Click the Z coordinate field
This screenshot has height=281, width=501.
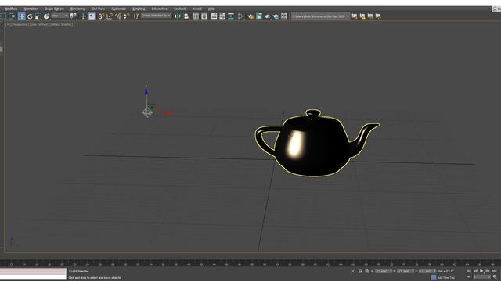pyautogui.click(x=427, y=272)
